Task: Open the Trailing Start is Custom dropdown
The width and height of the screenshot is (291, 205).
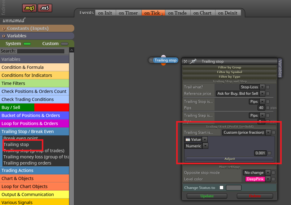Action: (x=246, y=132)
